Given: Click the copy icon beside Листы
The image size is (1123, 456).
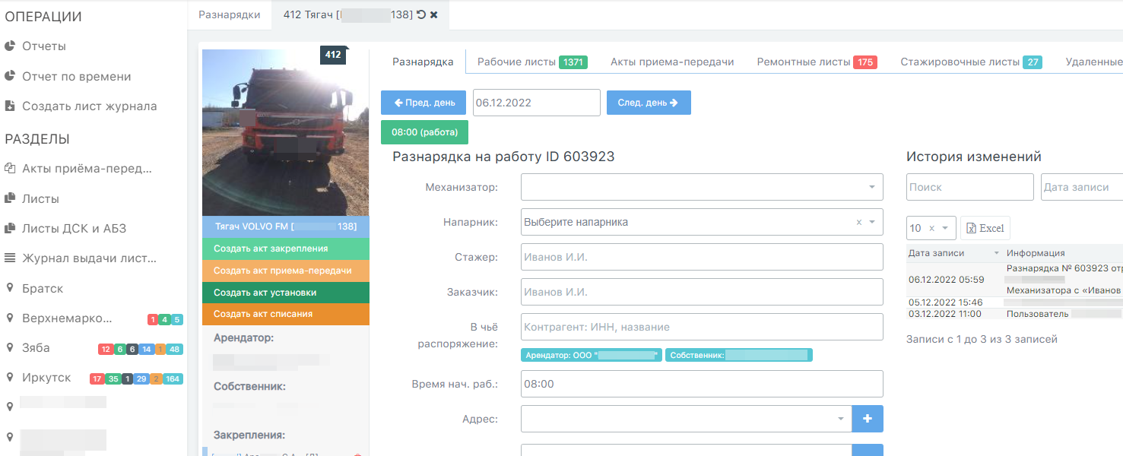Looking at the screenshot, I should (x=10, y=198).
